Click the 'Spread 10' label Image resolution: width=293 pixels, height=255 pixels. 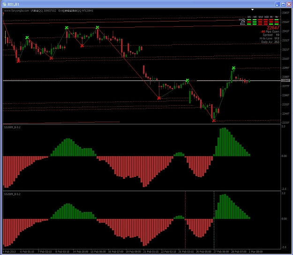[271, 35]
